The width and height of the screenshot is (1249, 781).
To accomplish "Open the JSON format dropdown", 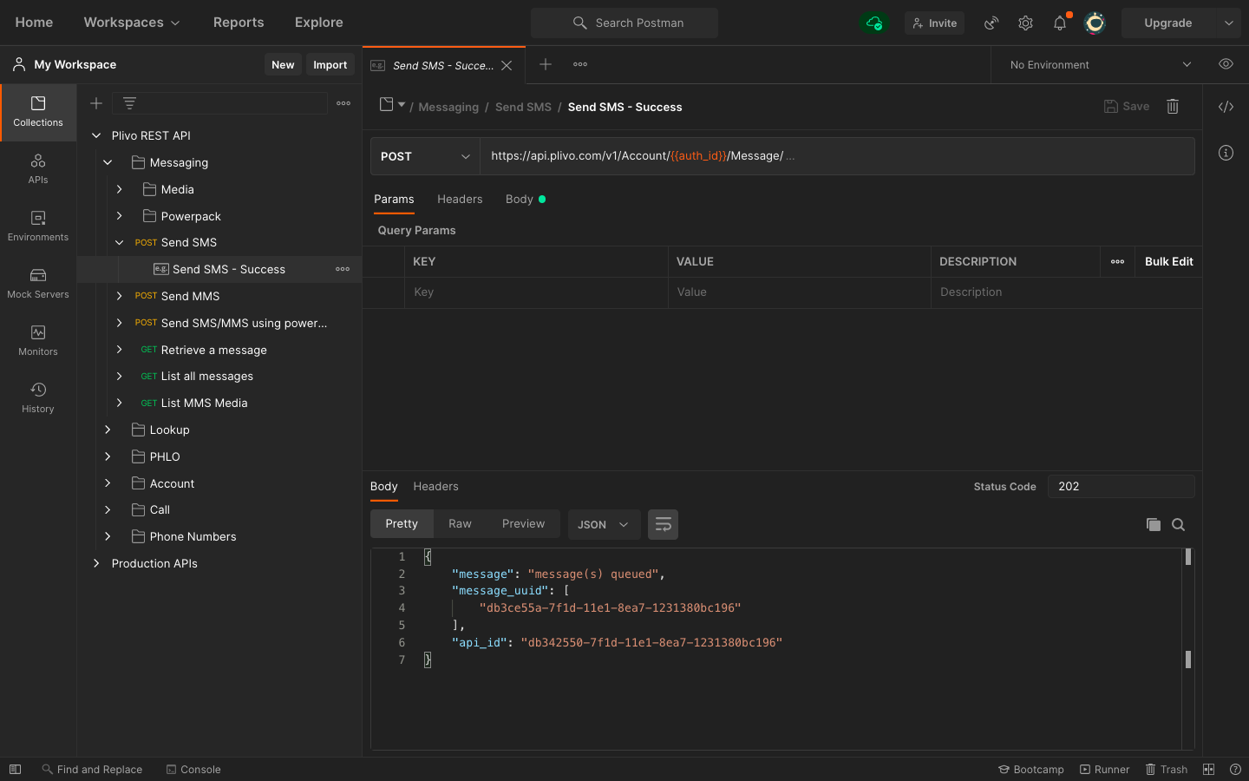I will tap(604, 524).
